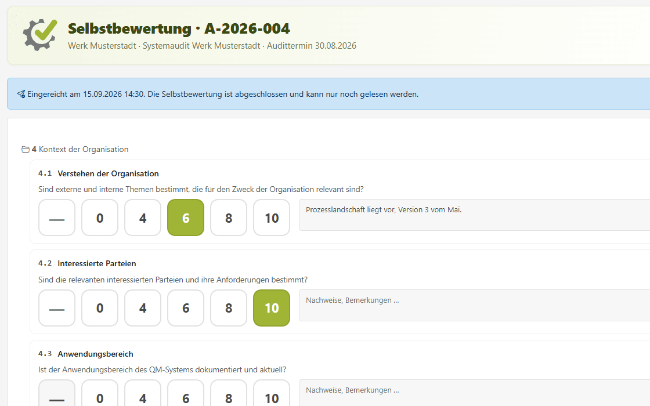Select rating 0 for 4.3 Anwendungsbereich
The height and width of the screenshot is (406, 650).
(x=100, y=393)
